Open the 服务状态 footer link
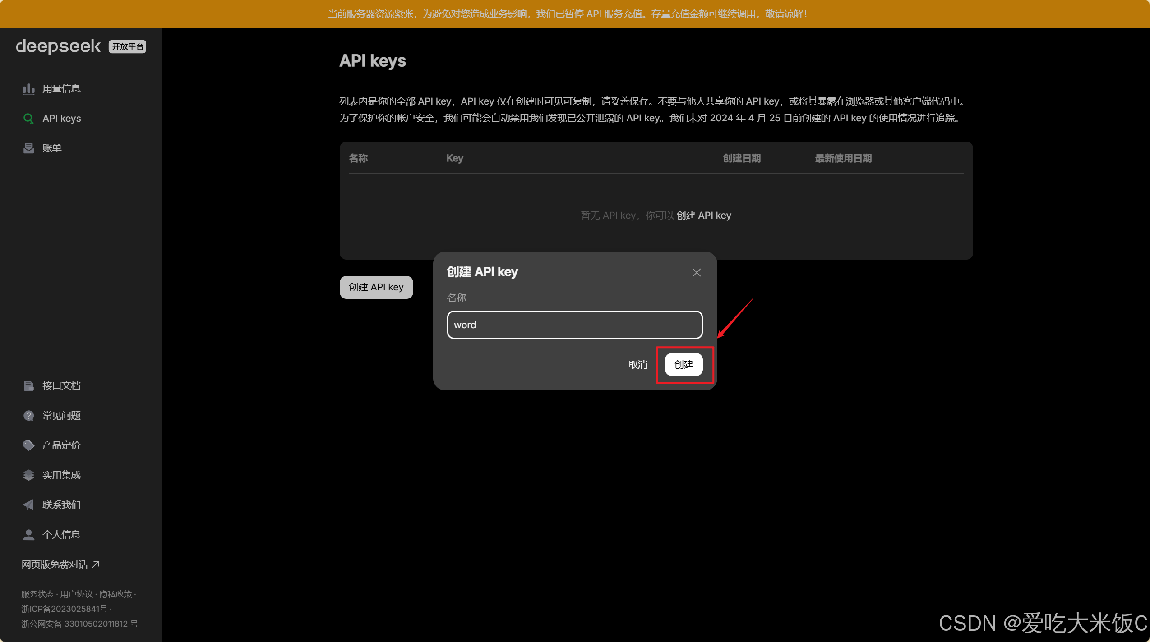This screenshot has height=642, width=1150. click(37, 594)
